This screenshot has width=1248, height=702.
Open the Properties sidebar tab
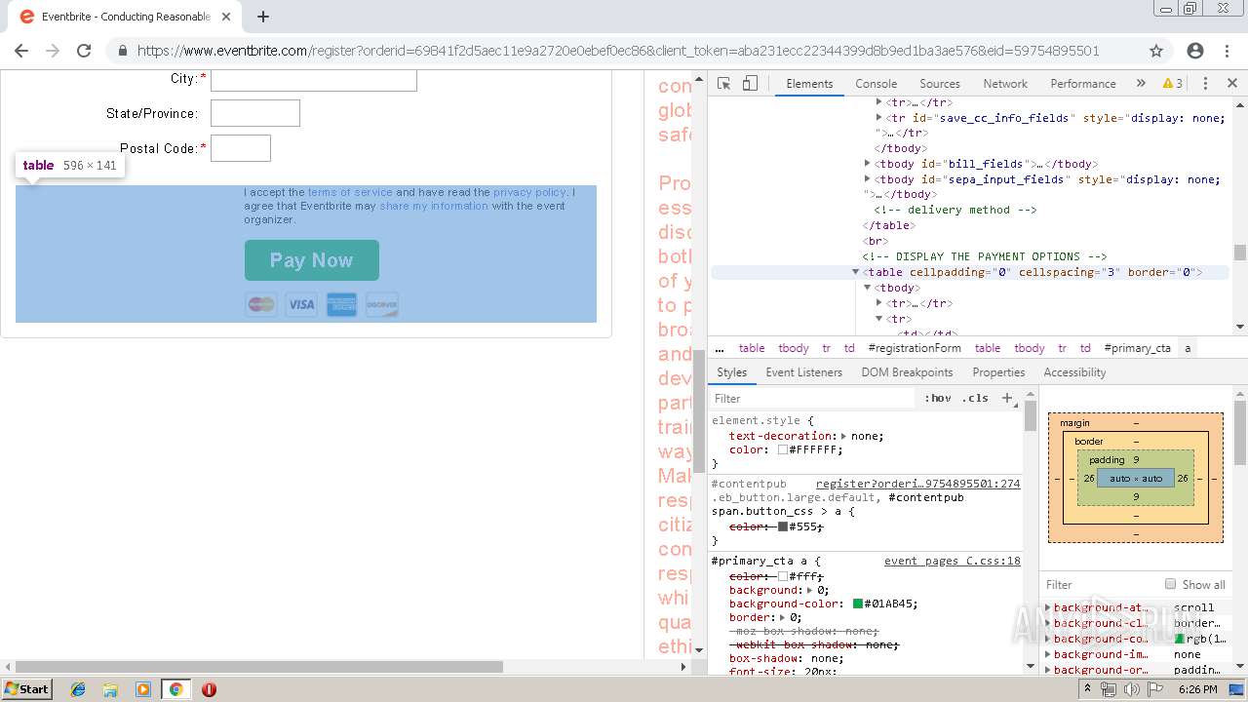click(x=998, y=372)
